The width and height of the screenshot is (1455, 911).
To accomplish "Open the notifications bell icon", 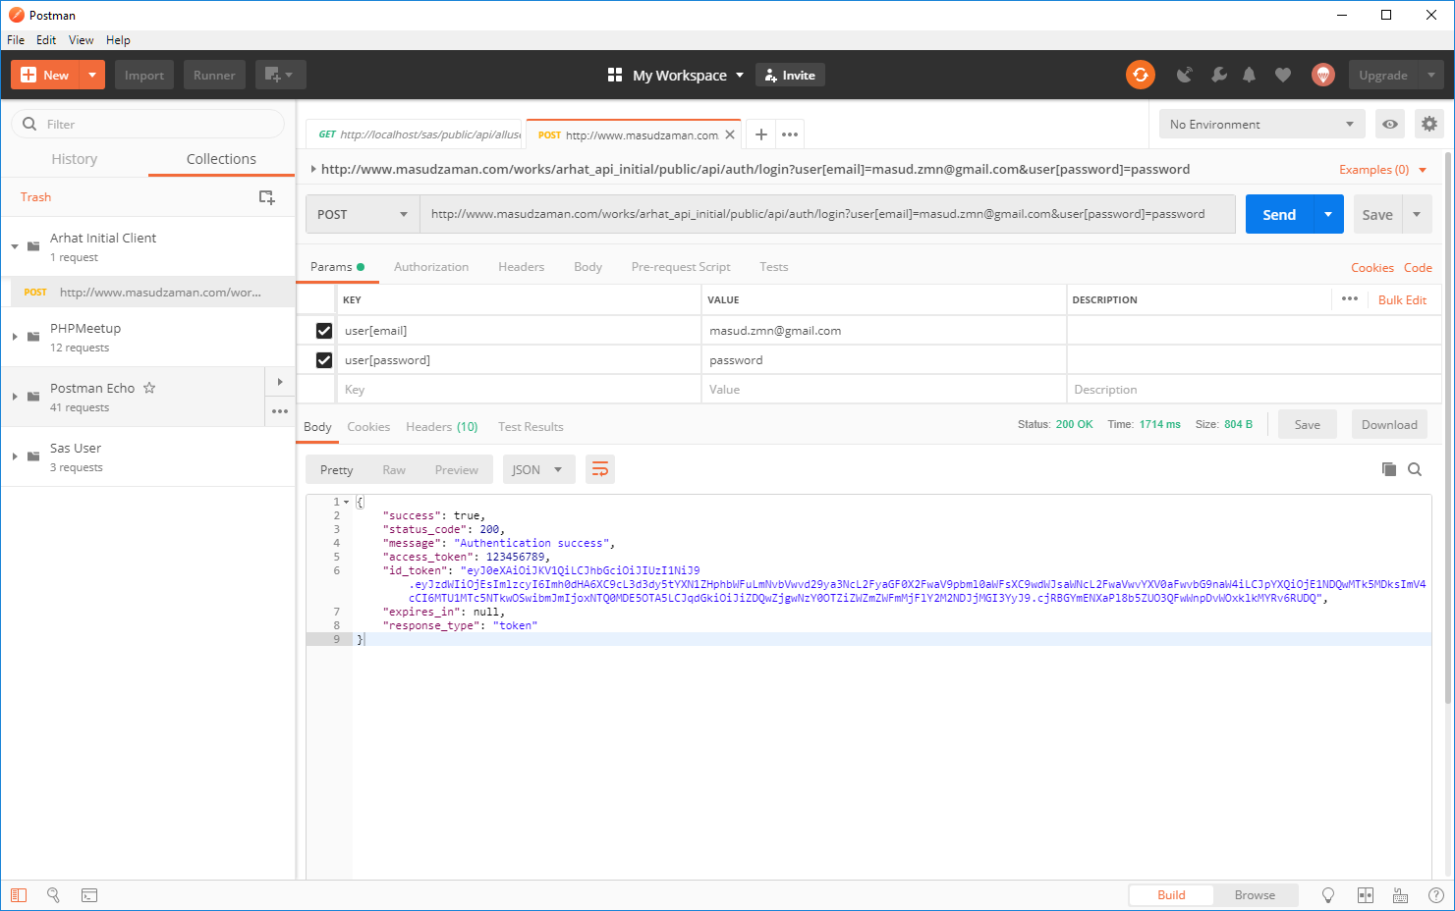I will pyautogui.click(x=1249, y=75).
